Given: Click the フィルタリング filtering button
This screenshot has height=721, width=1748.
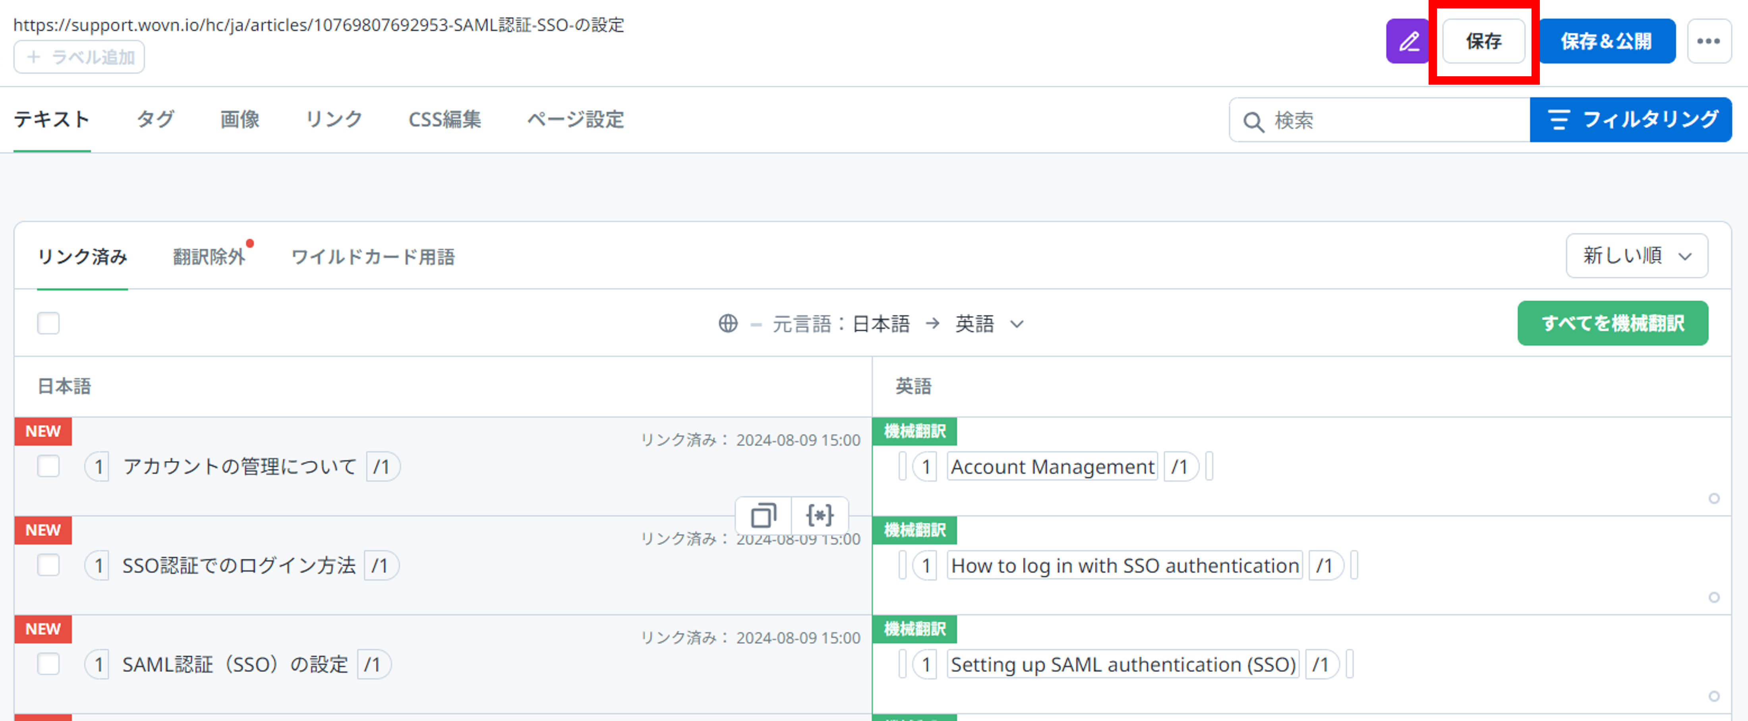Looking at the screenshot, I should click(1631, 120).
